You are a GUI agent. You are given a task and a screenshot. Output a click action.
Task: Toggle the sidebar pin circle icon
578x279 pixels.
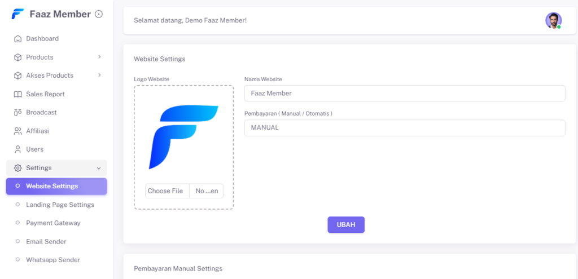tap(99, 14)
